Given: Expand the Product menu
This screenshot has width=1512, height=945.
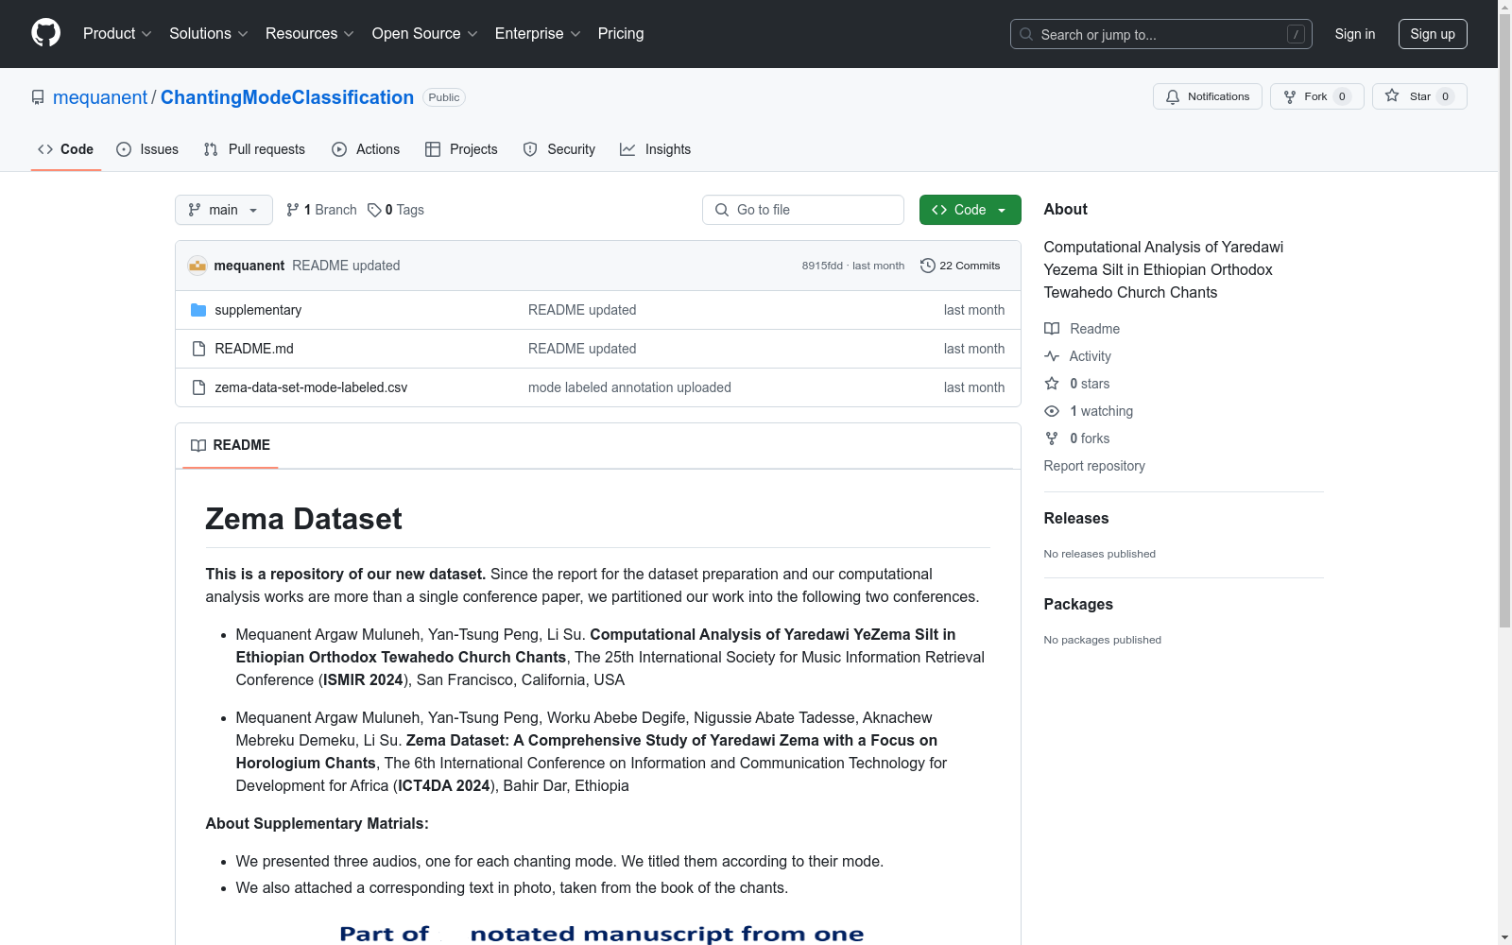Looking at the screenshot, I should tap(117, 34).
